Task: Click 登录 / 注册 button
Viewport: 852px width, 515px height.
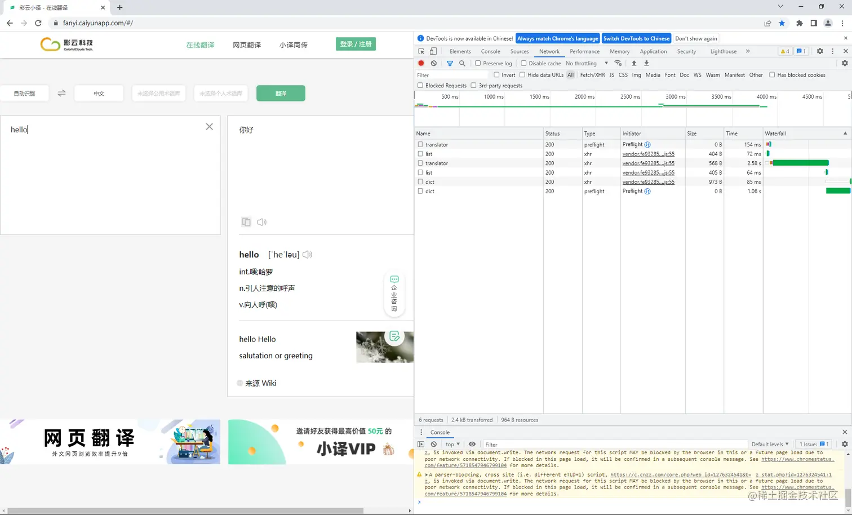Action: [x=356, y=44]
